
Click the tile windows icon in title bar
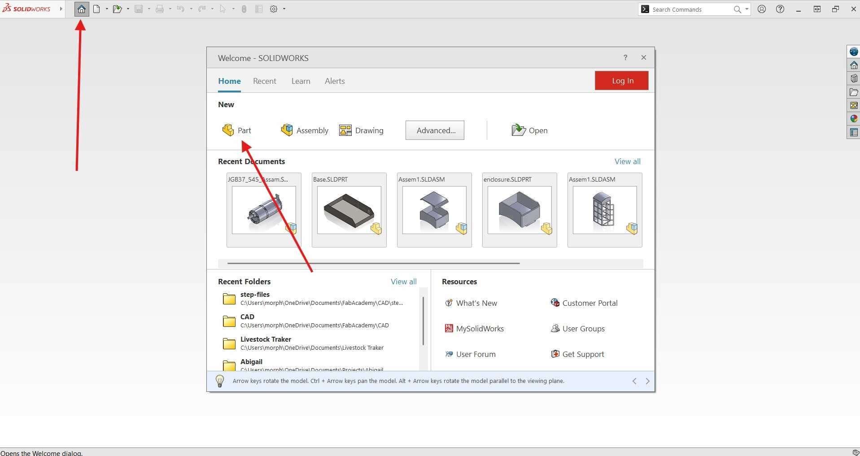(817, 9)
